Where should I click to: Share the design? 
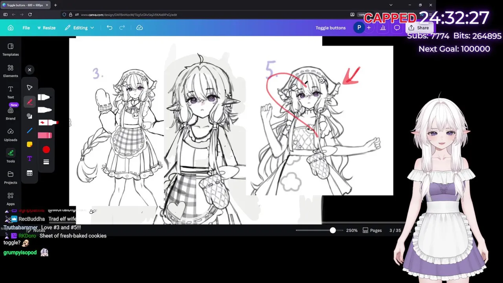pyautogui.click(x=419, y=28)
